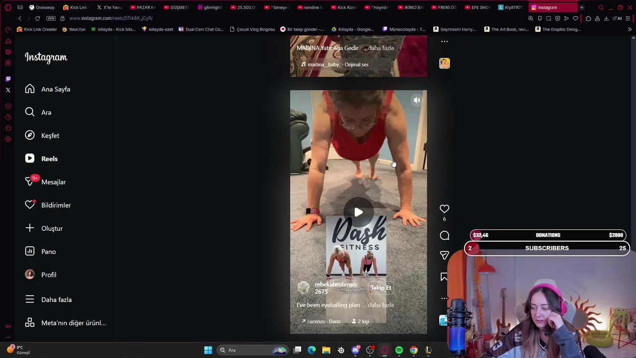Toggle the reel sound speaker icon
The width and height of the screenshot is (636, 358).
point(417,100)
